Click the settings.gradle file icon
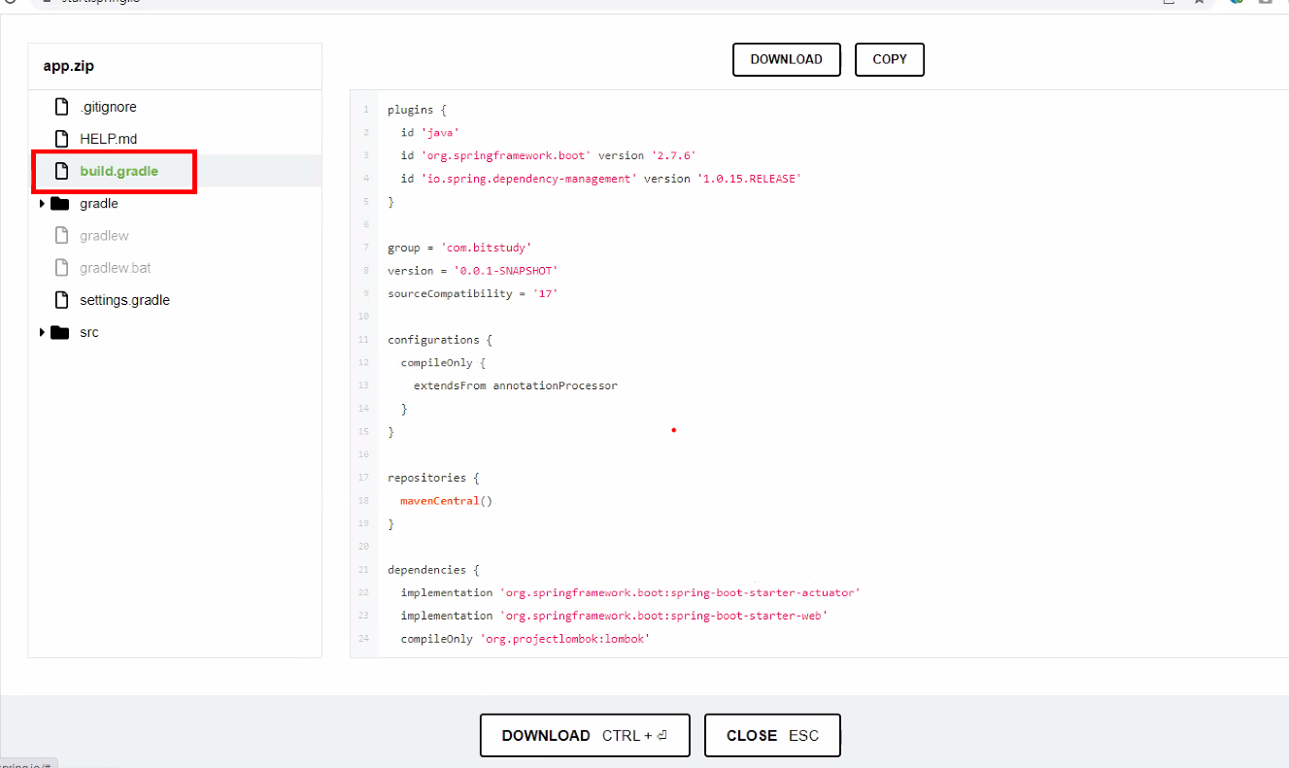 pos(61,300)
